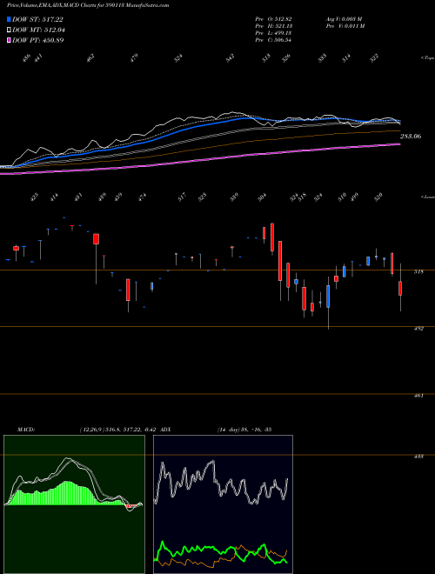Click the last red candlestick on the right

coord(400,288)
